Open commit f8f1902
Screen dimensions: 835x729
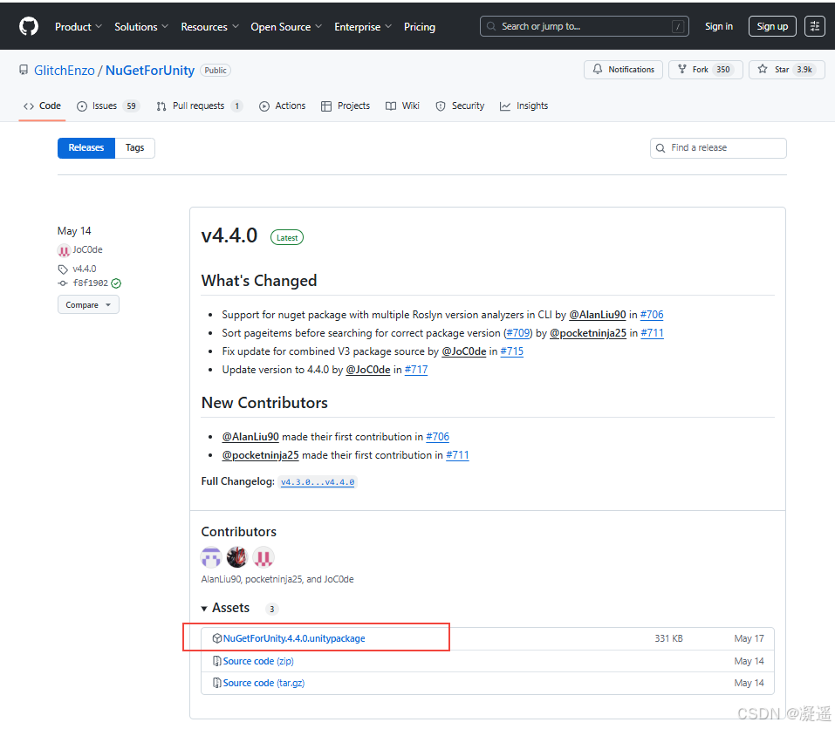pyautogui.click(x=90, y=283)
